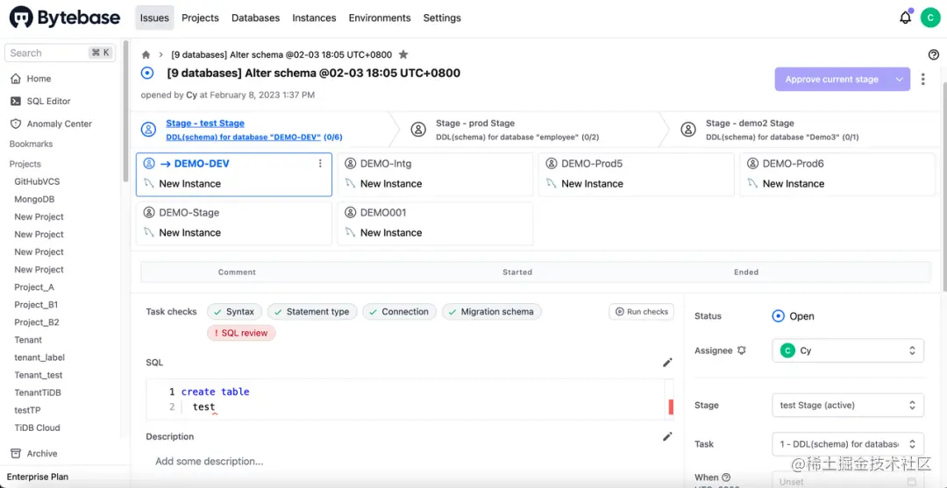
Task: Click the SQL Editor sidebar icon
Action: coord(16,102)
